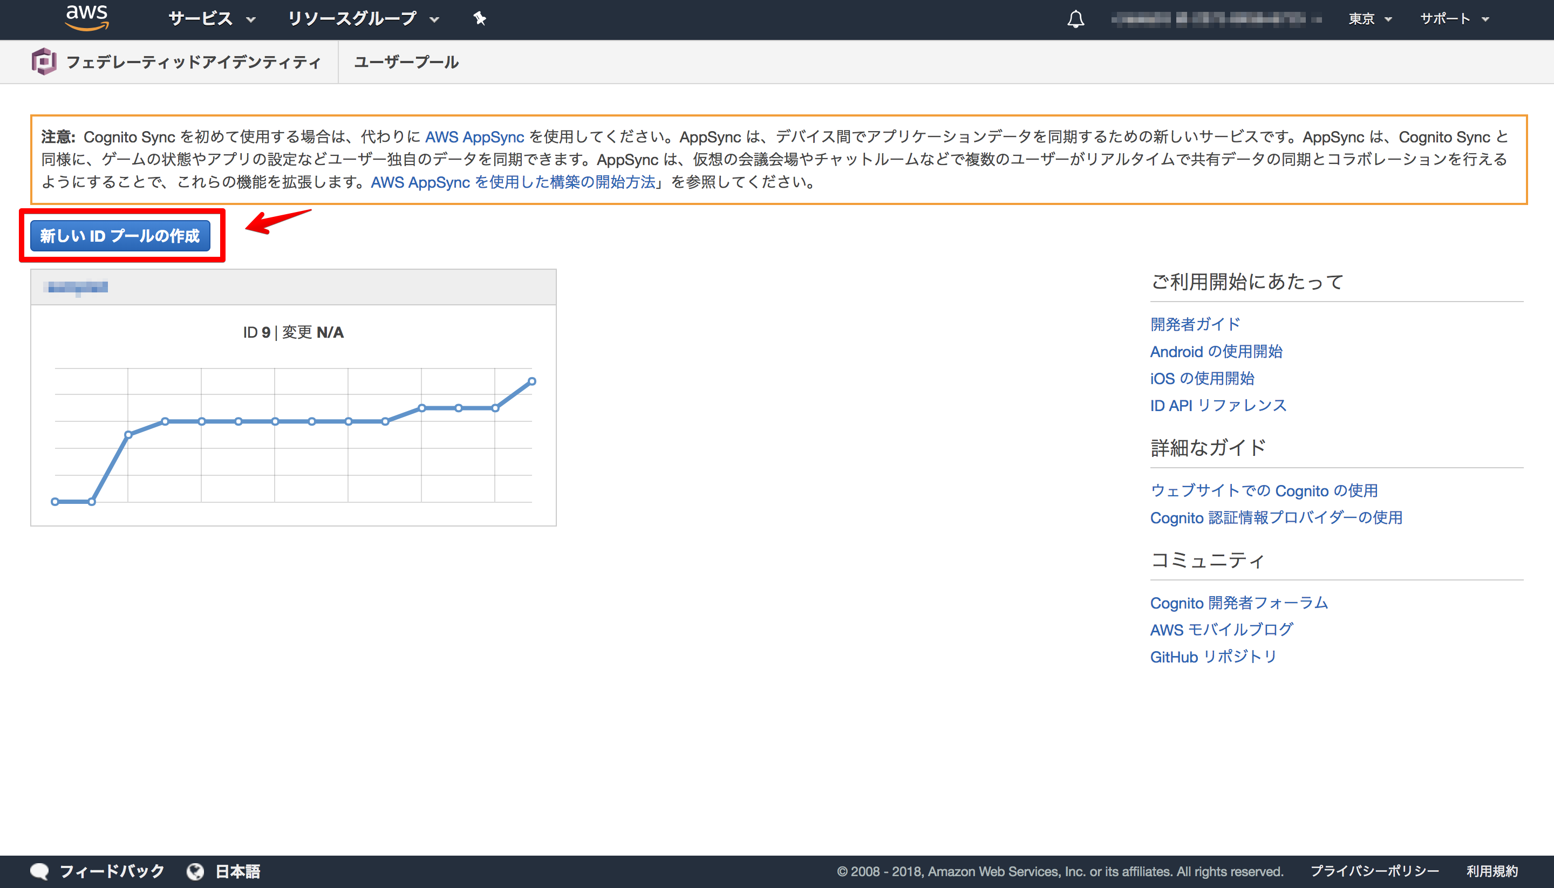This screenshot has height=888, width=1554.
Task: Open iOS の使用開始 link
Action: (x=1202, y=378)
